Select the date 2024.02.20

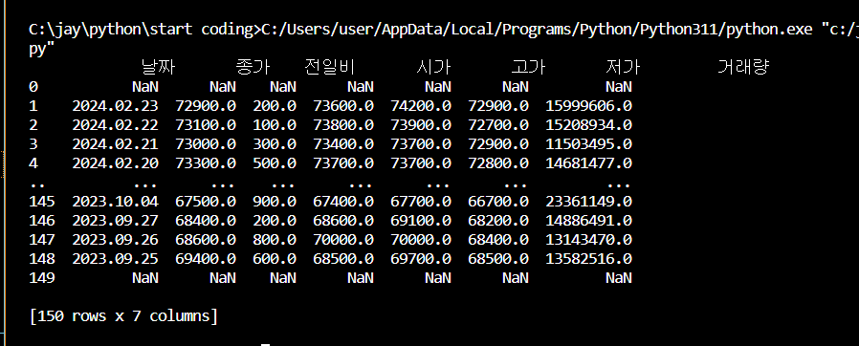115,163
